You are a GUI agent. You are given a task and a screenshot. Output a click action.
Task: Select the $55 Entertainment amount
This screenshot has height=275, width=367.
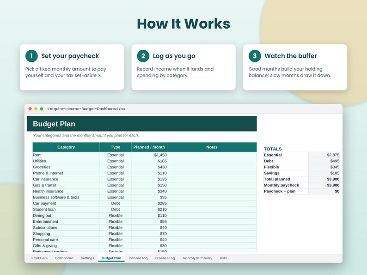click(149, 222)
